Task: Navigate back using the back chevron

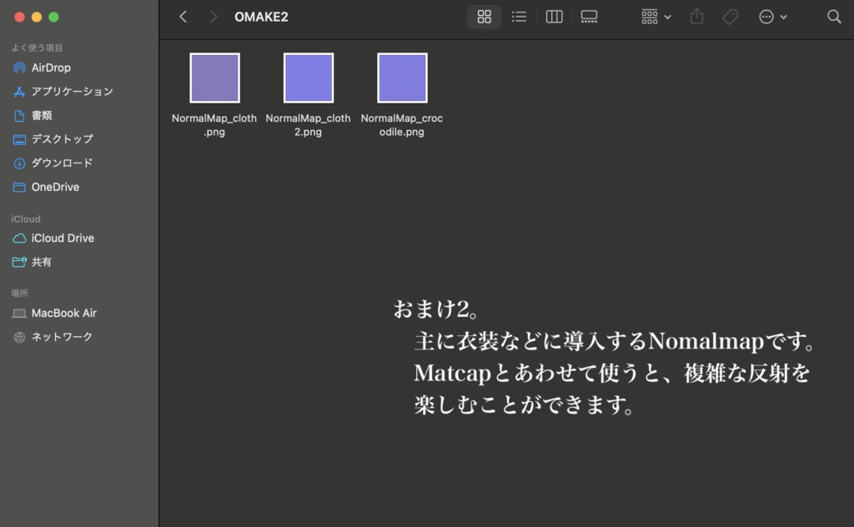Action: (183, 16)
